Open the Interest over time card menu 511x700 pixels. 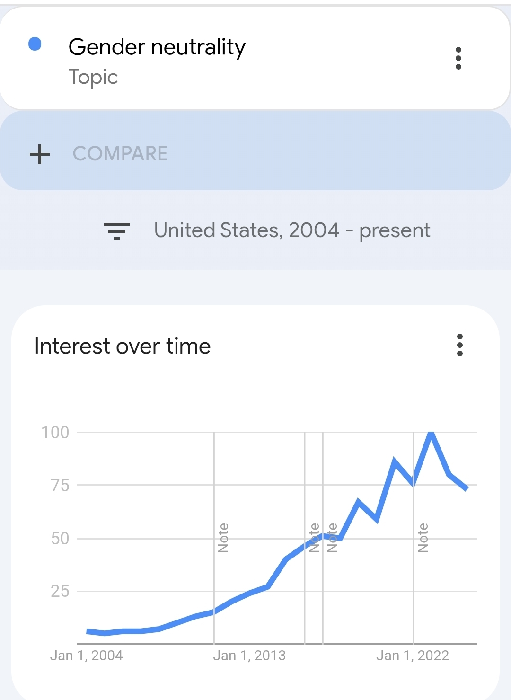pos(459,345)
